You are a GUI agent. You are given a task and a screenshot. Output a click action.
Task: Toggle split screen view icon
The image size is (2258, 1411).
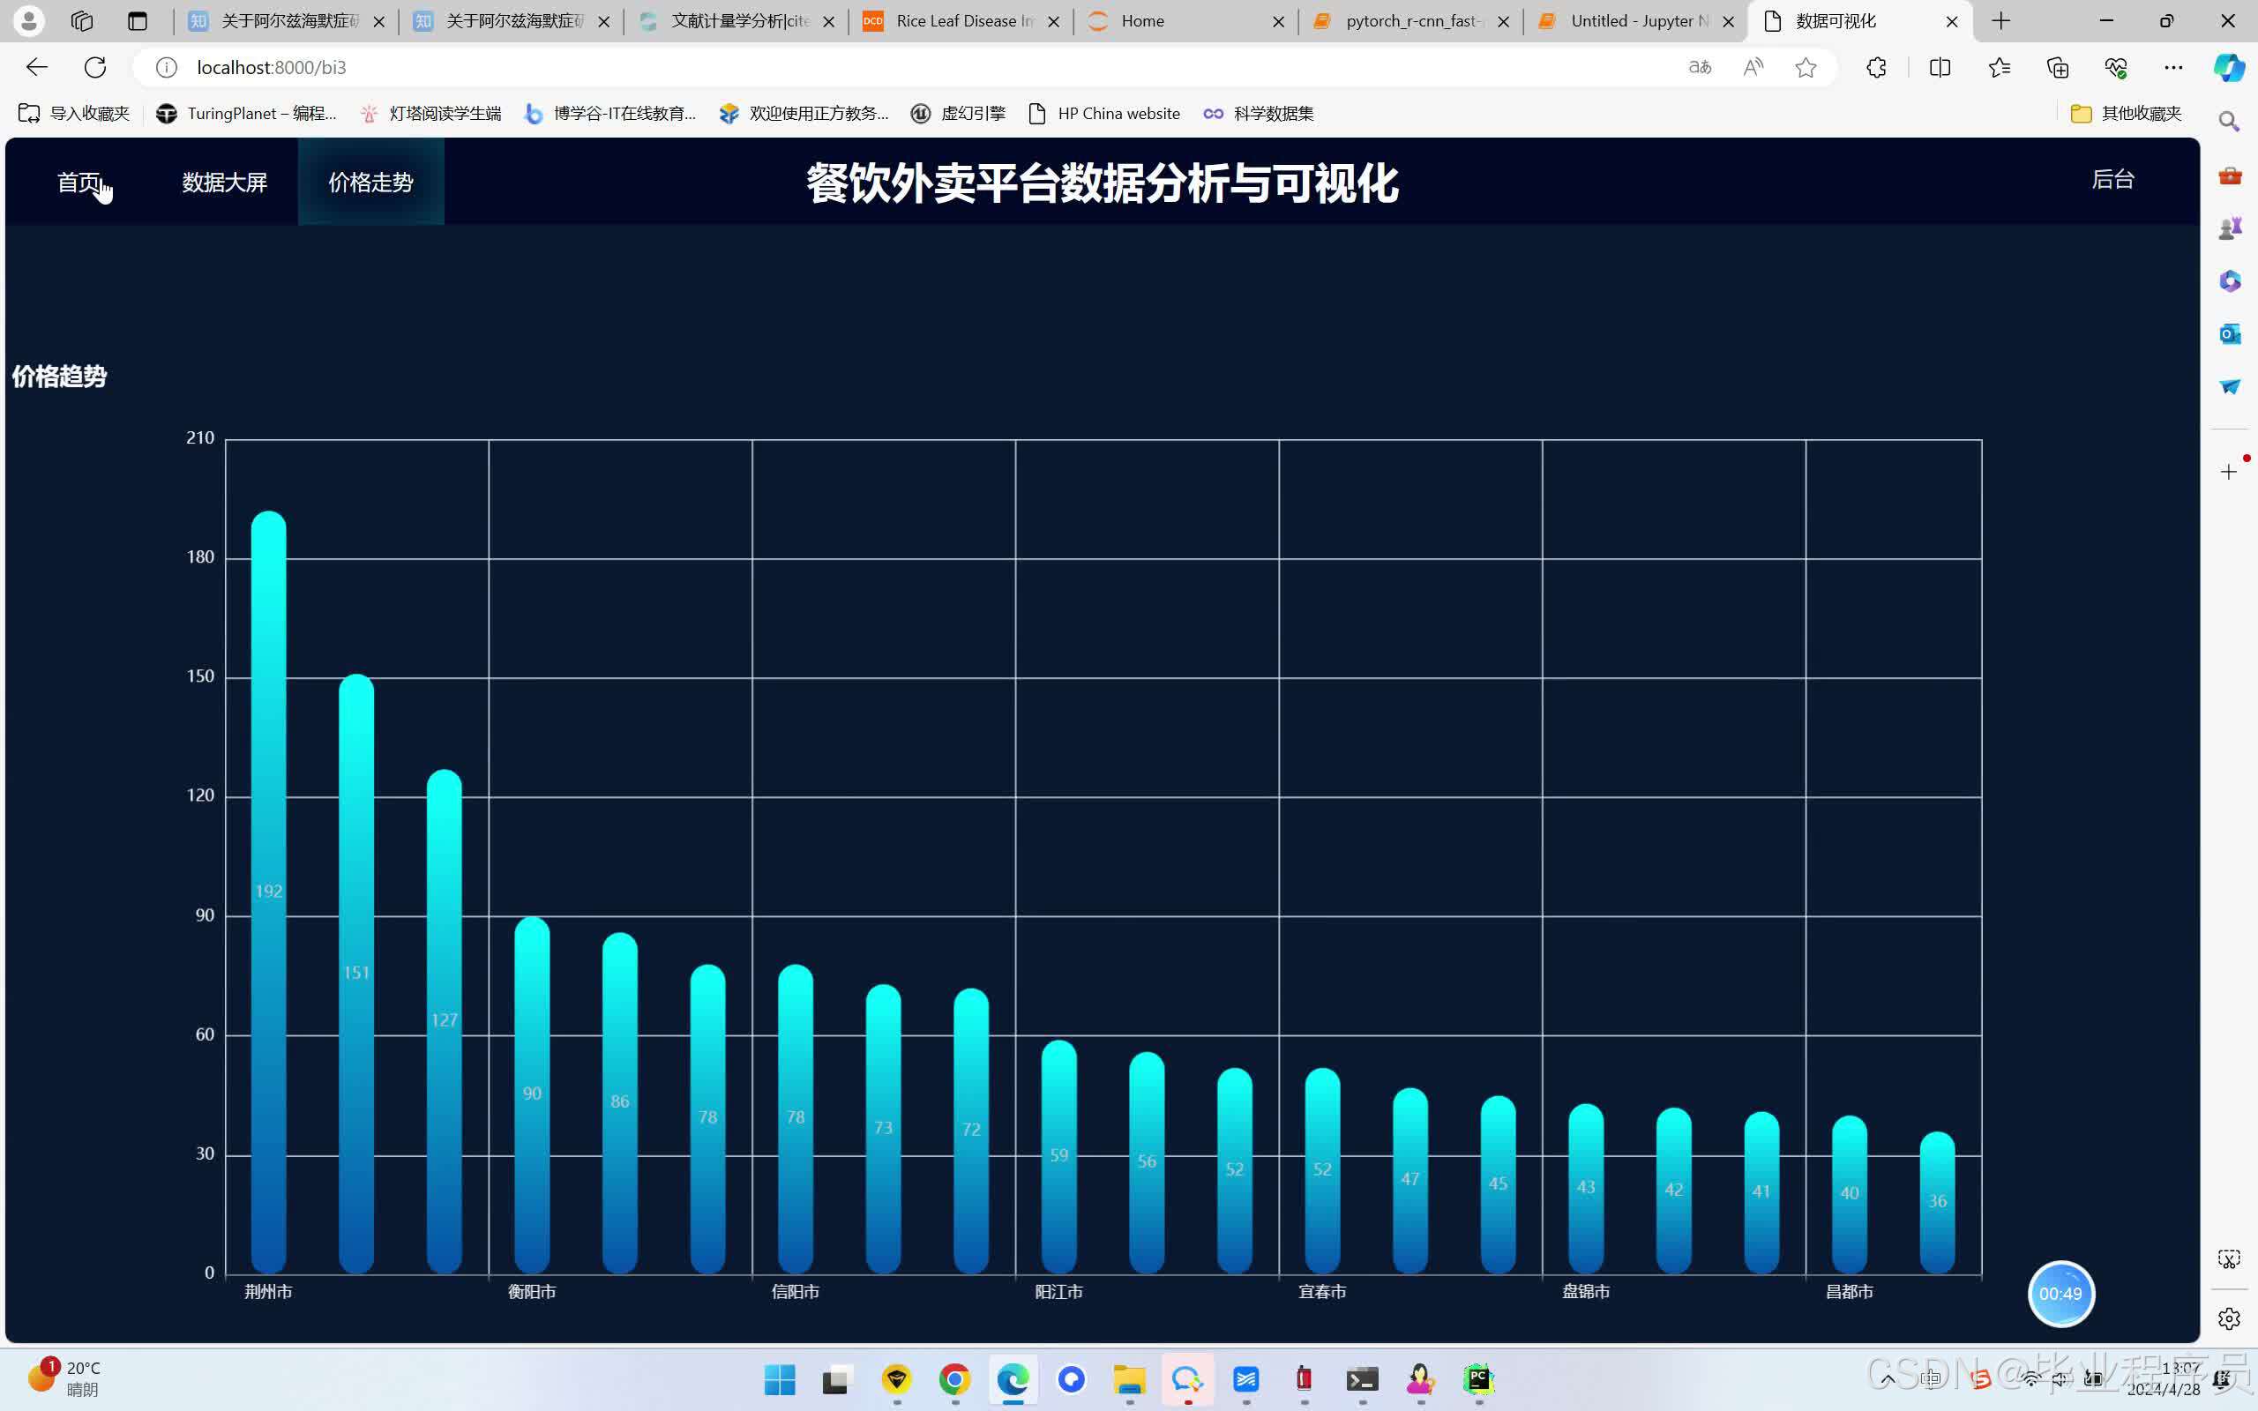[1940, 67]
